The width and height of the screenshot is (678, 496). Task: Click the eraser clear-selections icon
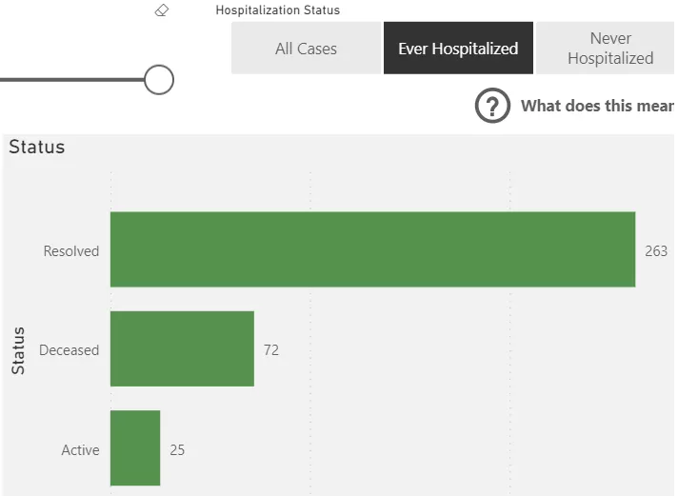click(162, 10)
